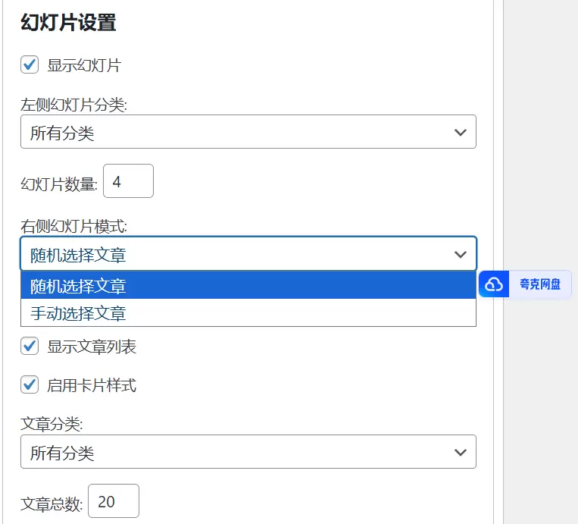578x524 pixels.
Task: Click chevron arrow of 左侧幻灯片分类 select
Action: pos(460,132)
